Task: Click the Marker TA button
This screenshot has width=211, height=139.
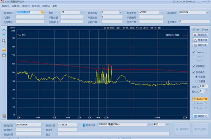Action: [x=200, y=99]
